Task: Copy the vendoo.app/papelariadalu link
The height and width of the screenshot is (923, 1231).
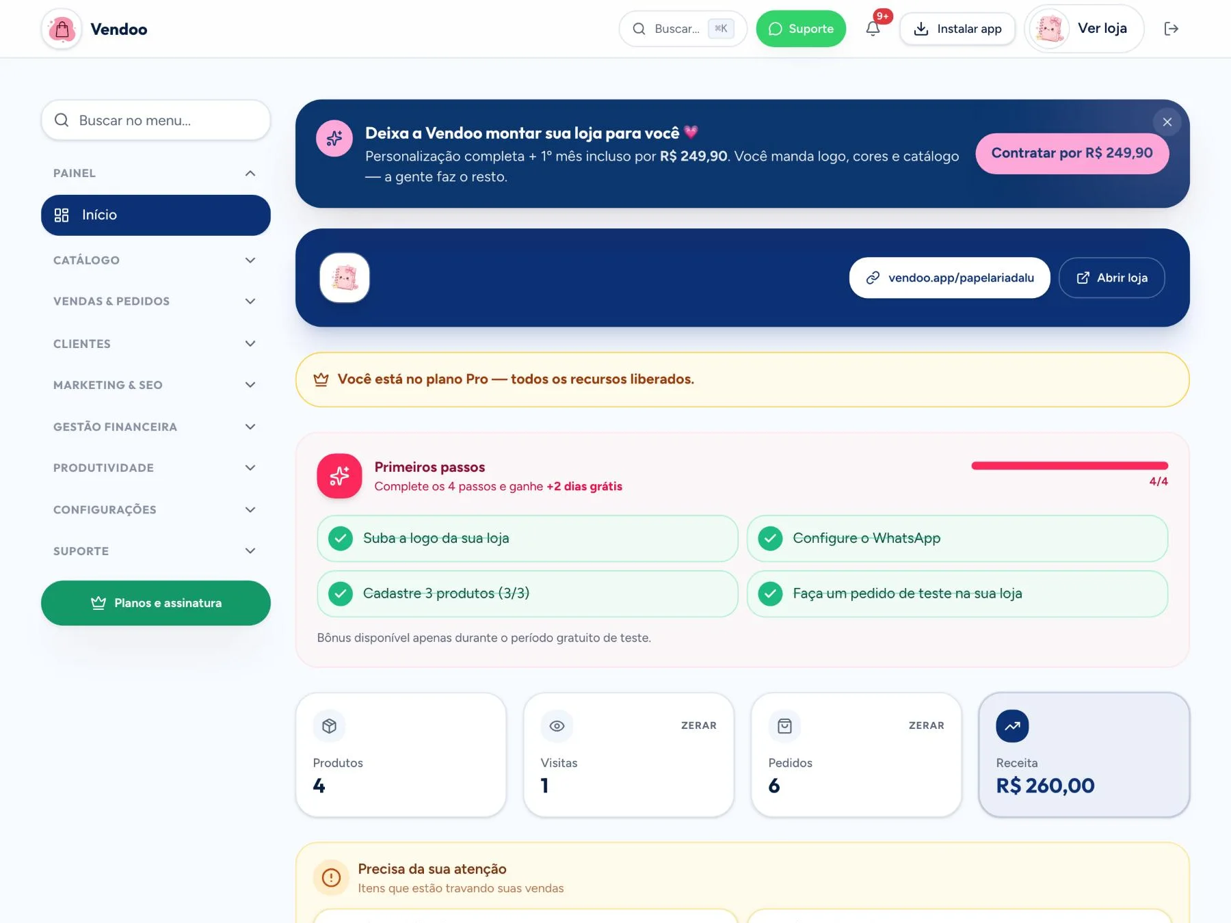Action: tap(949, 278)
